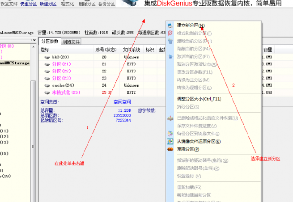The height and width of the screenshot is (202, 293).
Task: Select the tree item ending (15)
Action: (x=4, y=153)
